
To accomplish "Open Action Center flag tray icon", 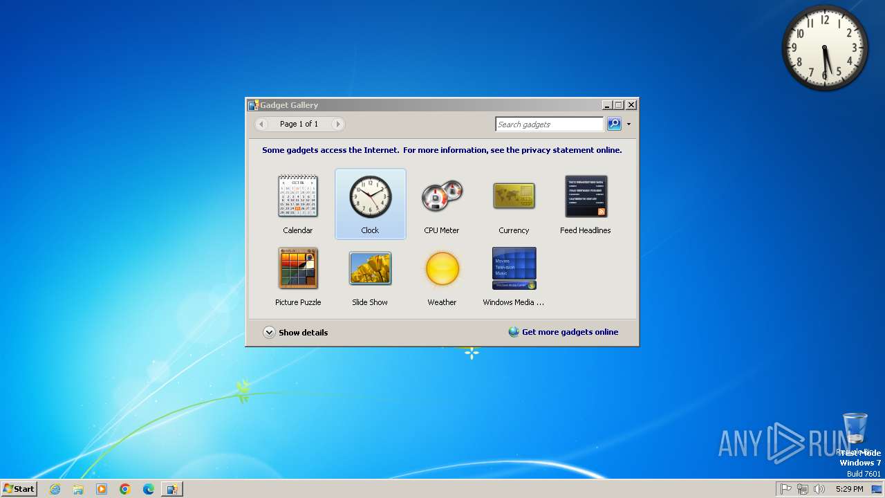I will 786,489.
